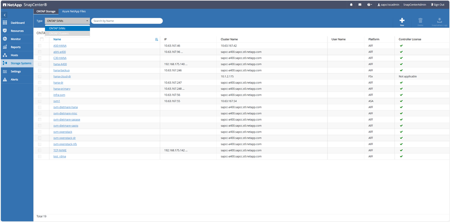Check the box for hana-A400 row

39,64
